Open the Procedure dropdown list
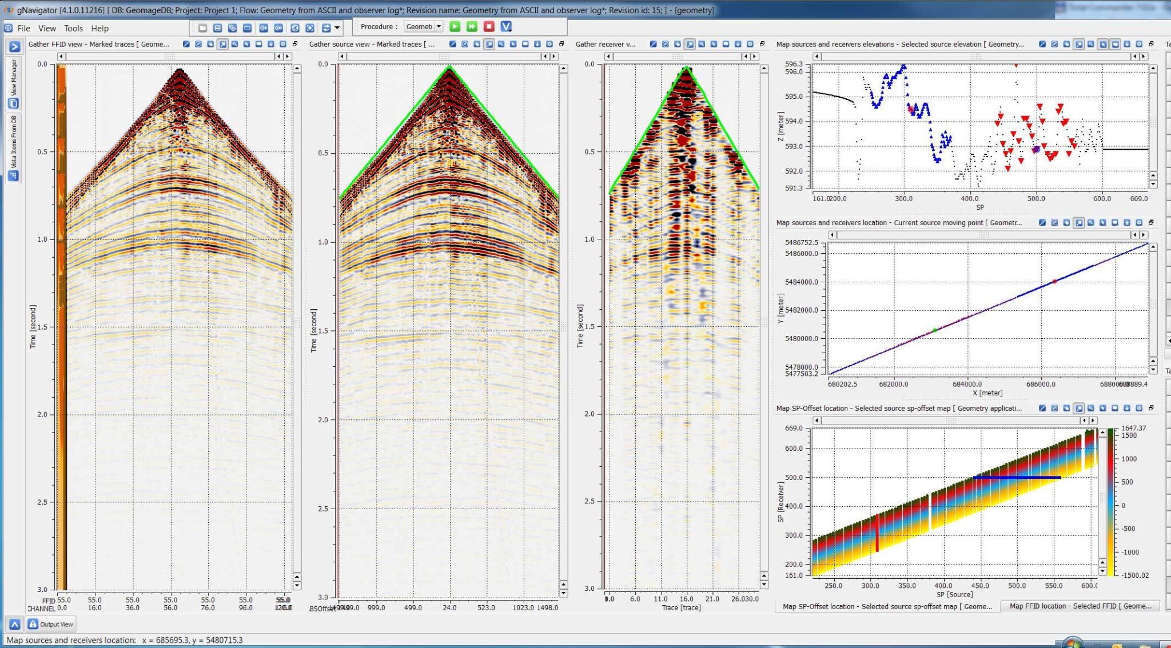1171x648 pixels. click(x=439, y=27)
